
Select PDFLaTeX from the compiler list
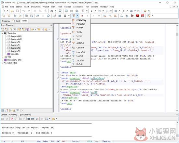(x=81, y=24)
